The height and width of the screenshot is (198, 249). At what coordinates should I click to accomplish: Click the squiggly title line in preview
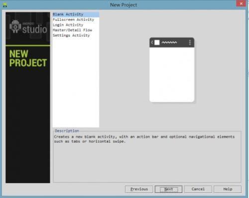(169, 42)
